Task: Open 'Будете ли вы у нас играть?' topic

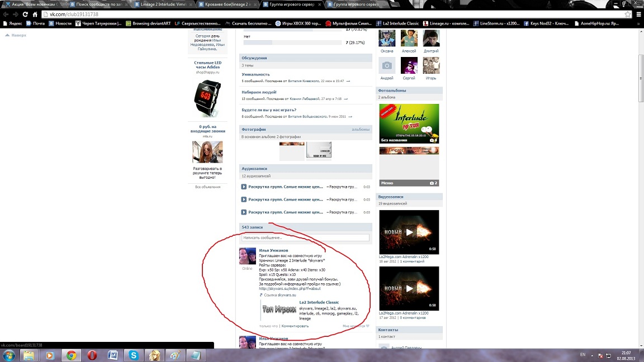Action: coord(268,110)
